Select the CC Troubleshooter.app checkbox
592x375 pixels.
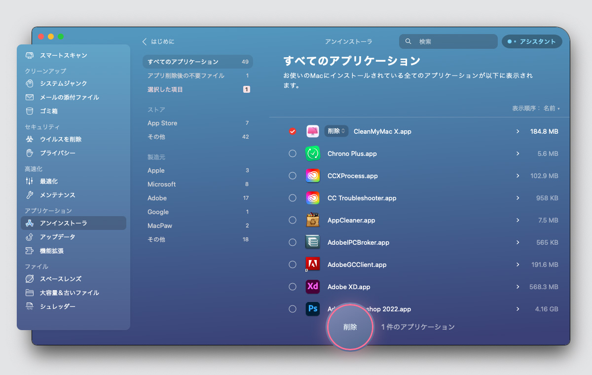point(293,198)
